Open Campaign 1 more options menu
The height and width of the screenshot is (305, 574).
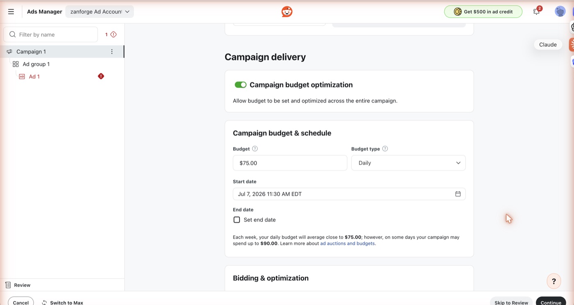tap(112, 52)
